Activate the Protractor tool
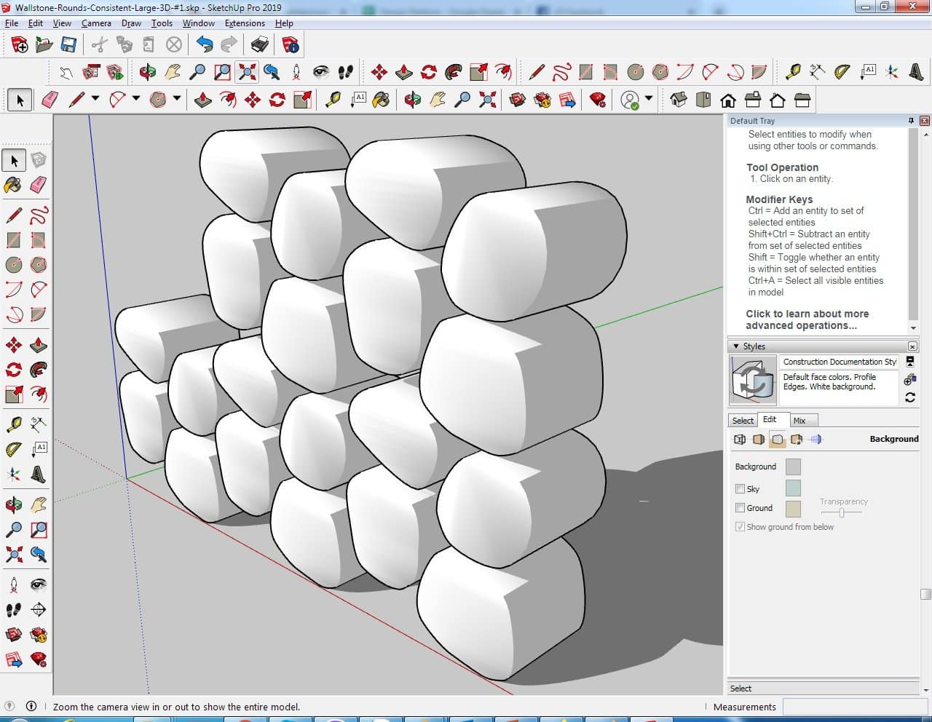Viewport: 932px width, 722px height. [842, 71]
